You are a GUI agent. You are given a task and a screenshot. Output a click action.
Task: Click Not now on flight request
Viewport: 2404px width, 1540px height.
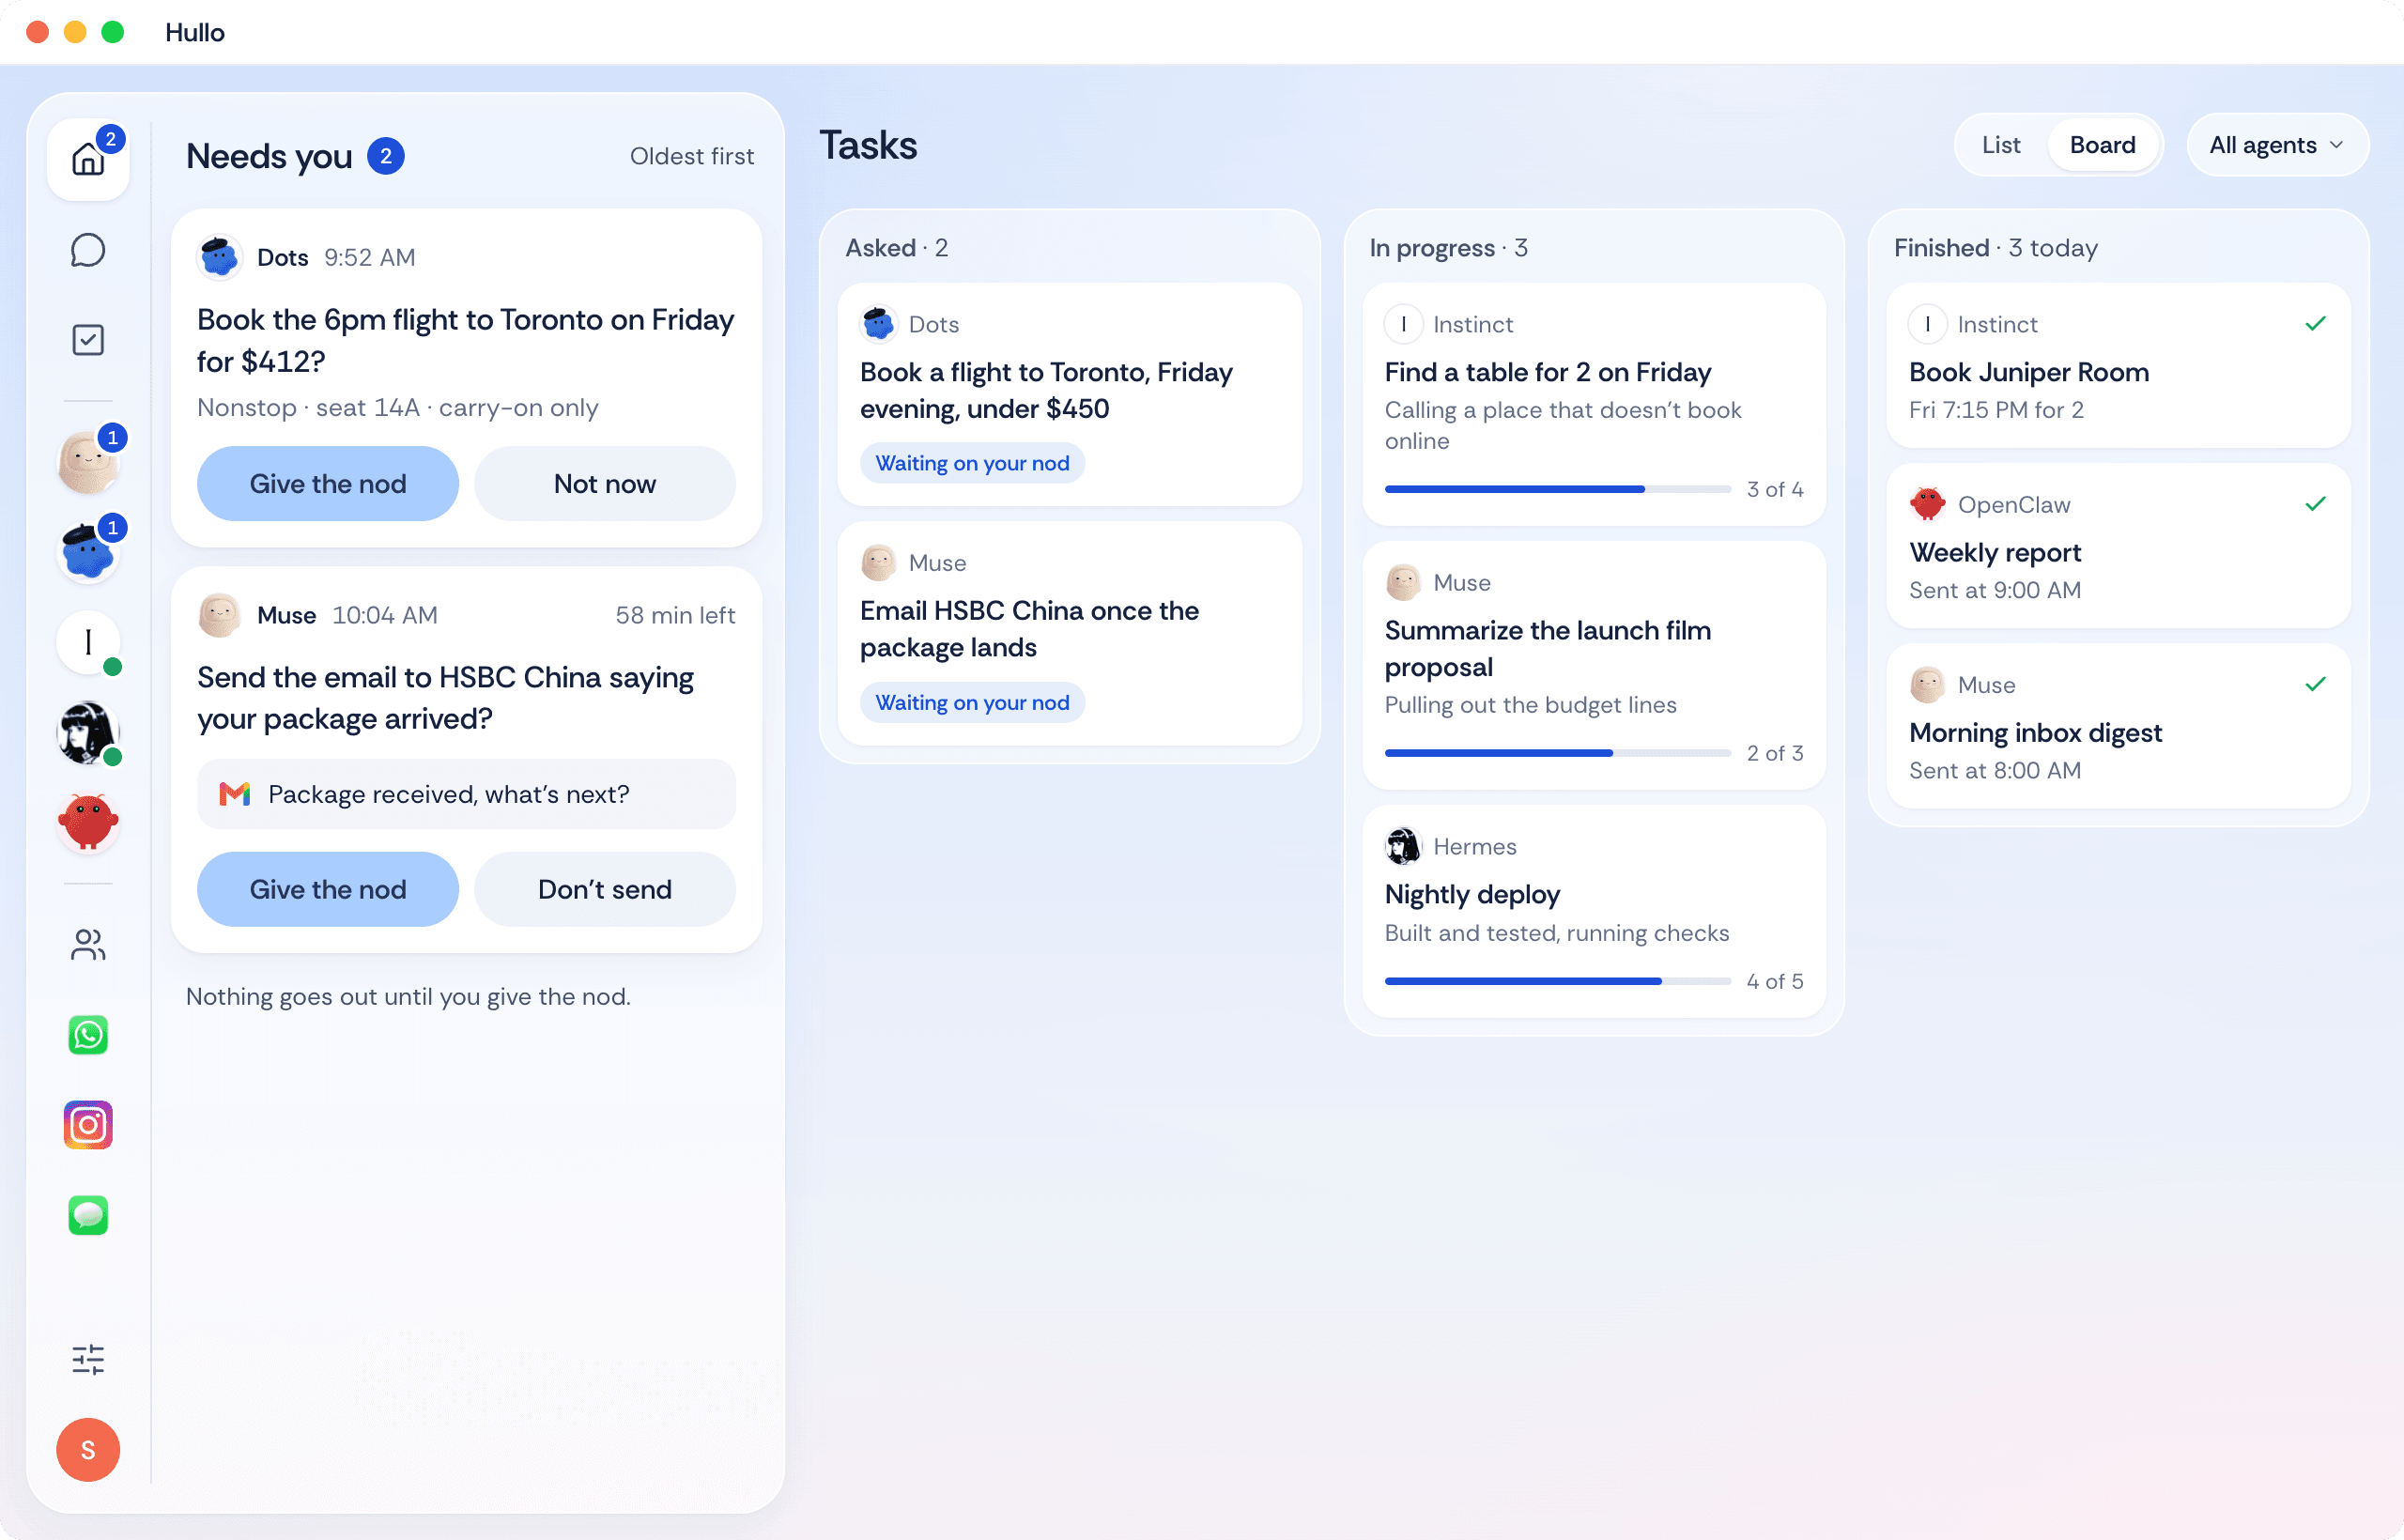coord(605,483)
